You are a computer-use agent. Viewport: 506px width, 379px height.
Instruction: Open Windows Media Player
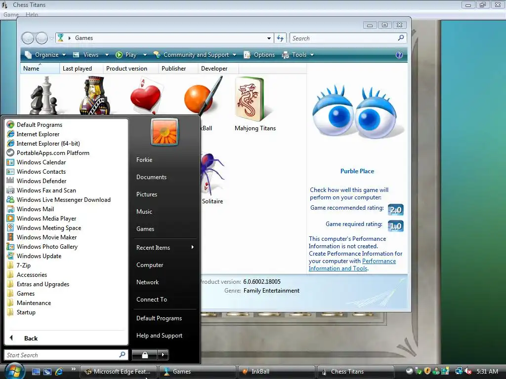pos(46,218)
